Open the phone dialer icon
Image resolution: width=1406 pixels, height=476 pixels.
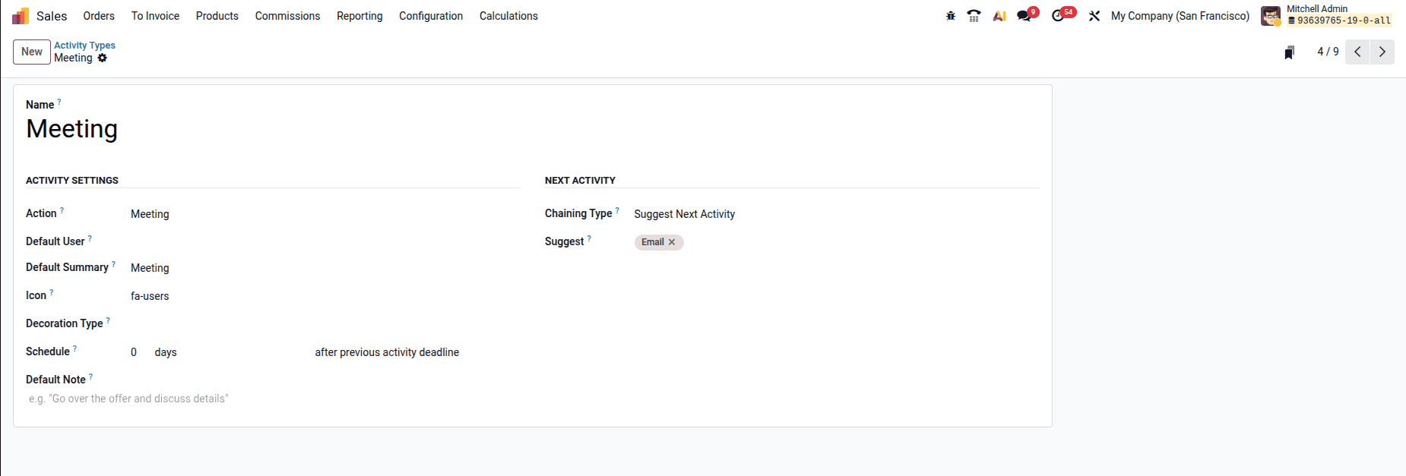pyautogui.click(x=974, y=15)
